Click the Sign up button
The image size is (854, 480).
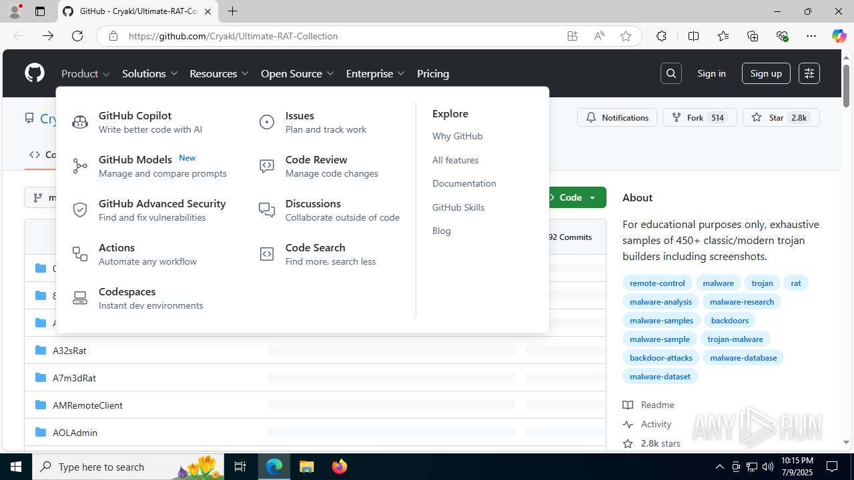pyautogui.click(x=766, y=73)
